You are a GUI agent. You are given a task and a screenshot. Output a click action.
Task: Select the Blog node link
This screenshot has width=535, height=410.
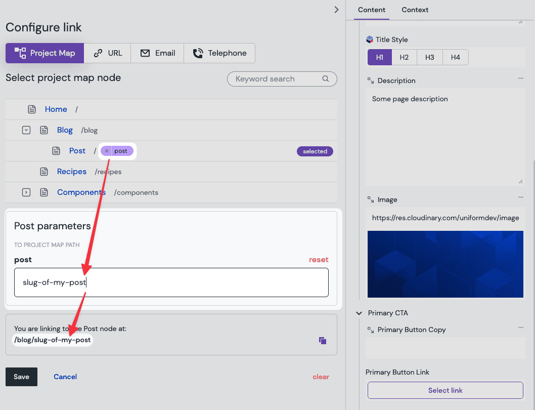point(65,130)
